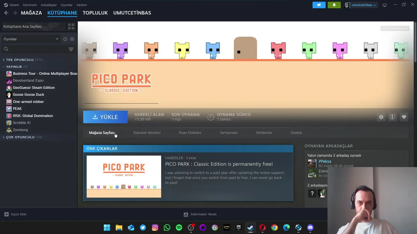Screen dimensions: 417x234
Task: Click the RISK: Global Domination icon
Action: (x=9, y=116)
